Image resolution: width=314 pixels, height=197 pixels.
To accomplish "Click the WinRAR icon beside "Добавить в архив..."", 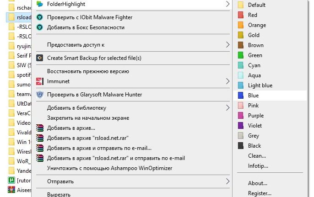I will 40,128.
